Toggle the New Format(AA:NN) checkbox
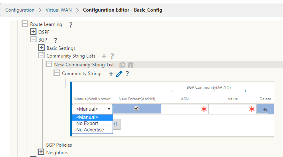283x157 pixels. point(137,108)
